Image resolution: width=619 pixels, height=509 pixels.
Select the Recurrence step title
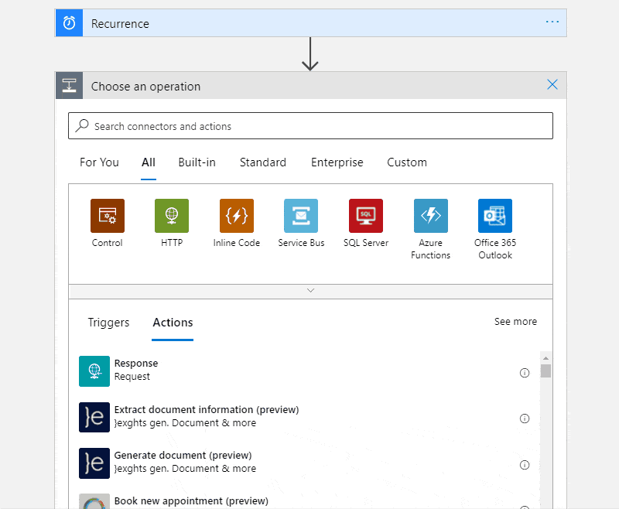pyautogui.click(x=120, y=24)
